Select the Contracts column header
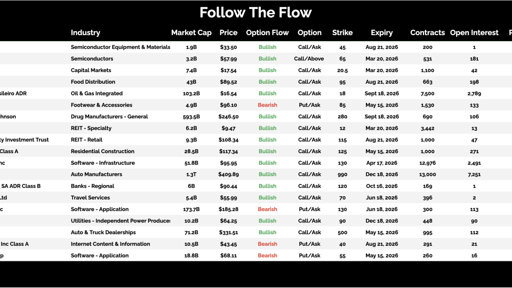512x288 pixels. tap(427, 33)
